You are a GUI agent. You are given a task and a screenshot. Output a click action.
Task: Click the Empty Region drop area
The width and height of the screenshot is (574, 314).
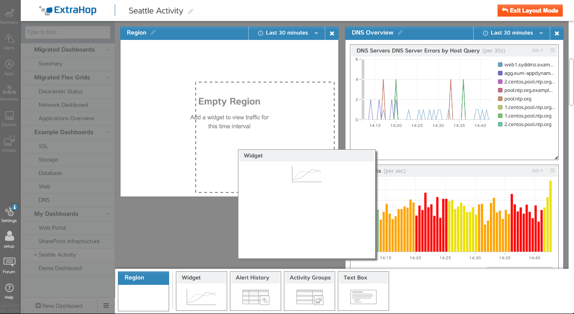pos(265,137)
